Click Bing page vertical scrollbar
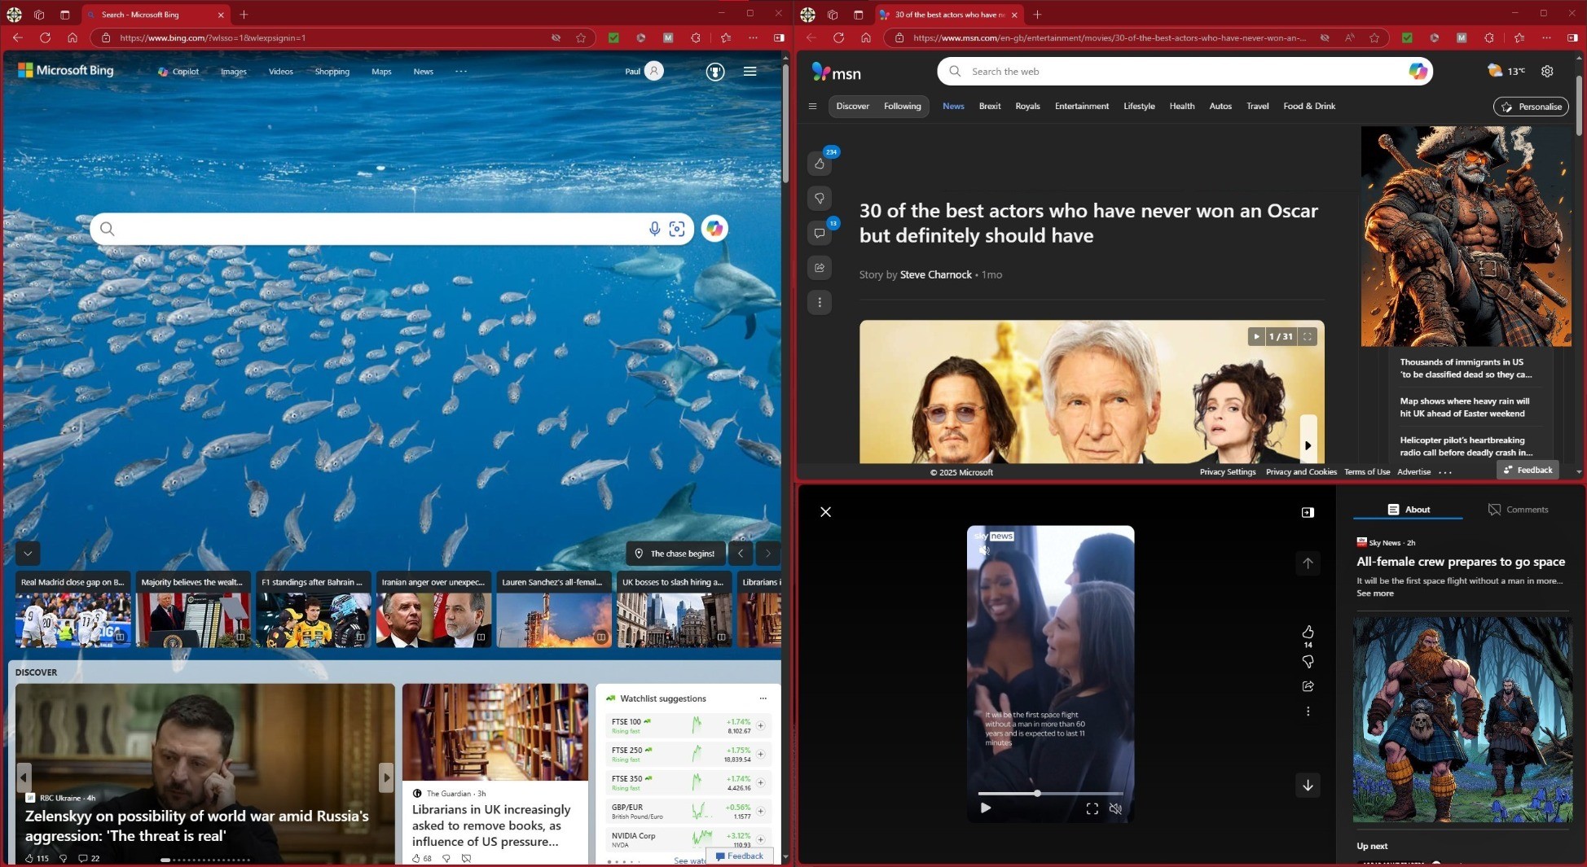Viewport: 1587px width, 867px height. 785,122
